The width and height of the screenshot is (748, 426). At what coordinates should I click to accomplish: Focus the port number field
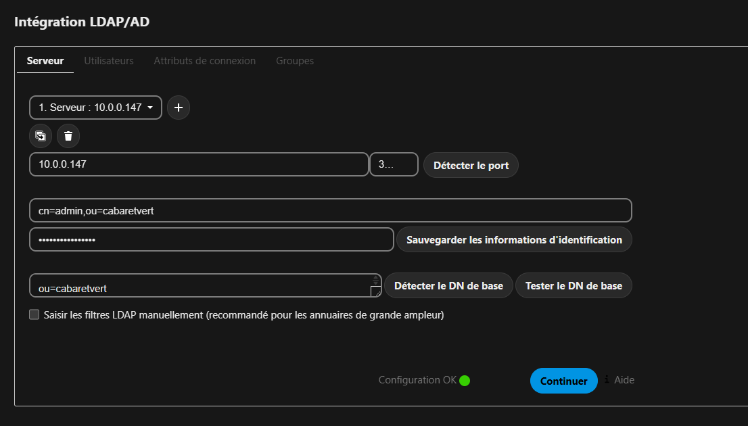(394, 164)
